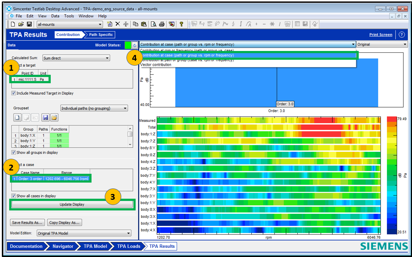Toggle Include Measured Target in Display checkbox
412x257 pixels.
click(13, 93)
